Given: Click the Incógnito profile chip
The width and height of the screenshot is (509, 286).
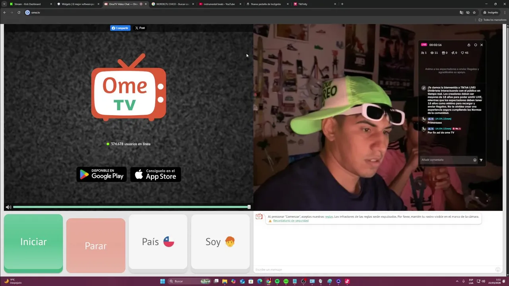Looking at the screenshot, I should point(490,12).
